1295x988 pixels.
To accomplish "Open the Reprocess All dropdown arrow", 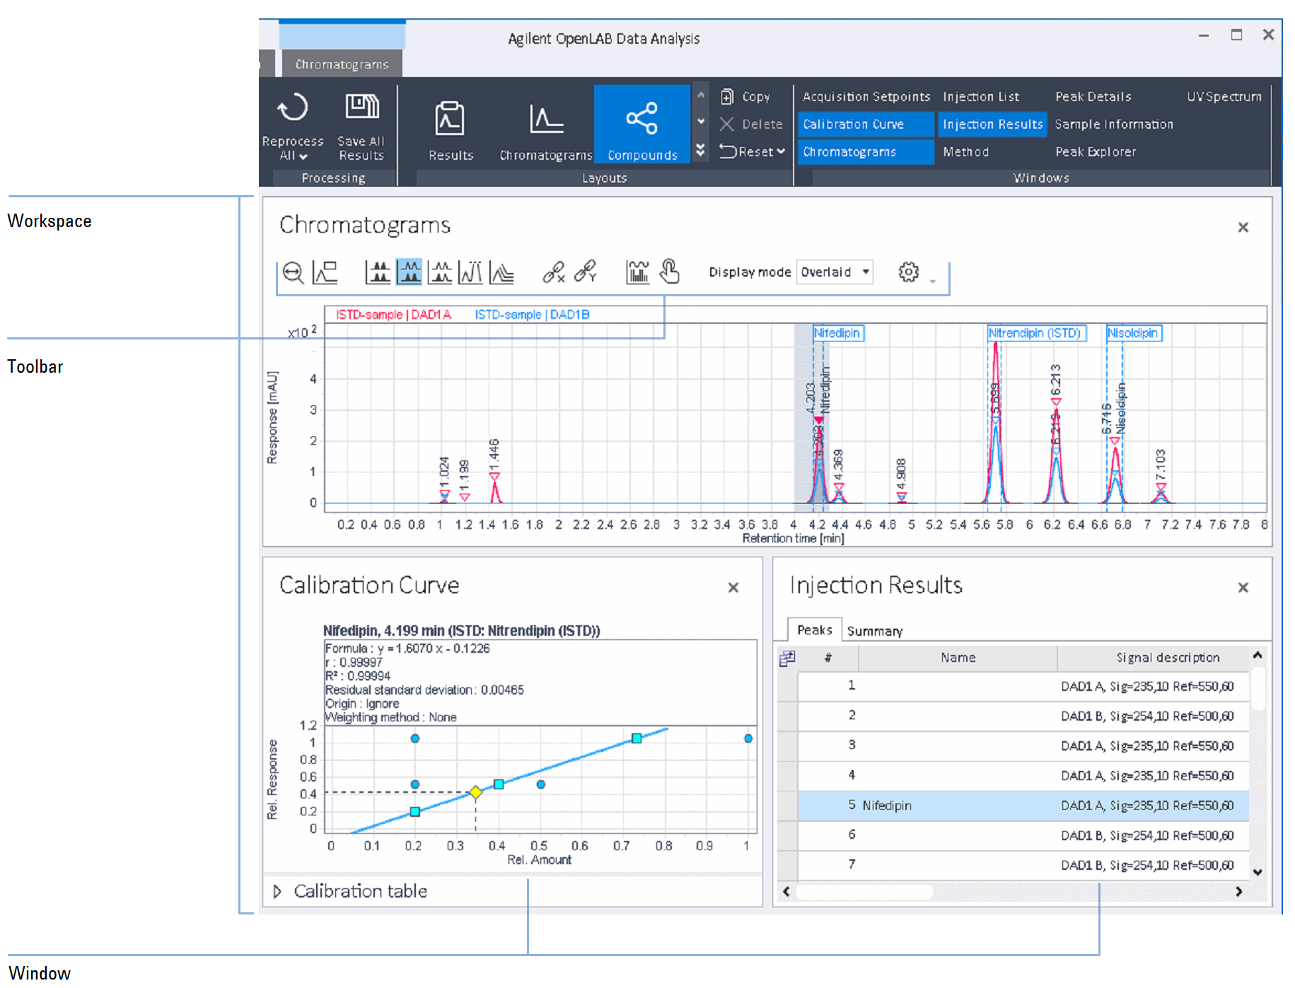I will tap(303, 157).
